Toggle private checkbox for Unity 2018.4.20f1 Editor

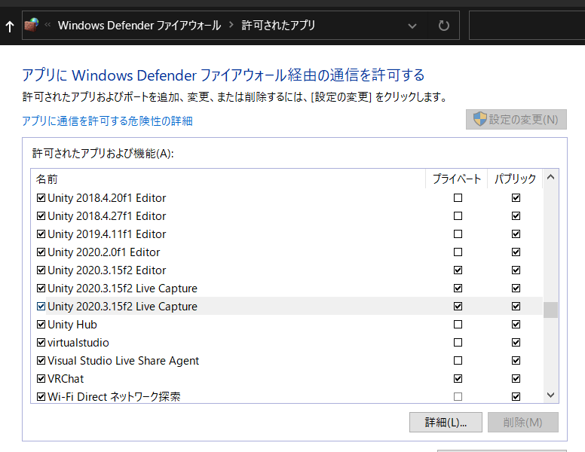[458, 197]
